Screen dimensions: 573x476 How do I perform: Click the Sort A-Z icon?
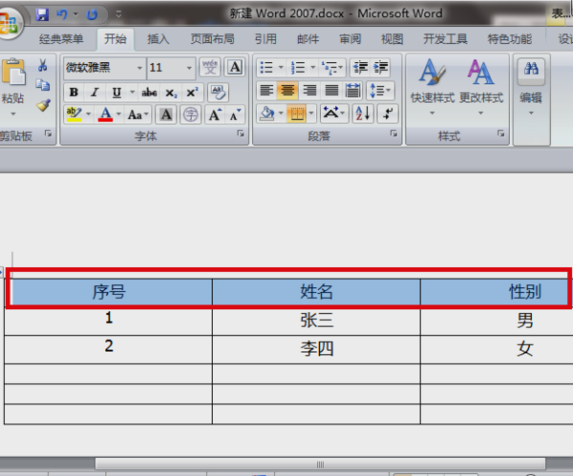pos(363,114)
